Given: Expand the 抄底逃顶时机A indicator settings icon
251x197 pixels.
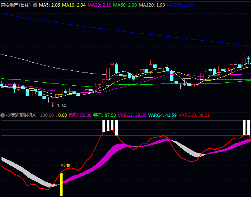Looking at the screenshot, I should (3, 115).
